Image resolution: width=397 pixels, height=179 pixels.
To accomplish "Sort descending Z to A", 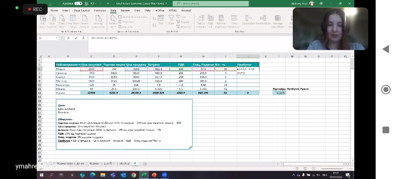I will pyautogui.click(x=154, y=25).
